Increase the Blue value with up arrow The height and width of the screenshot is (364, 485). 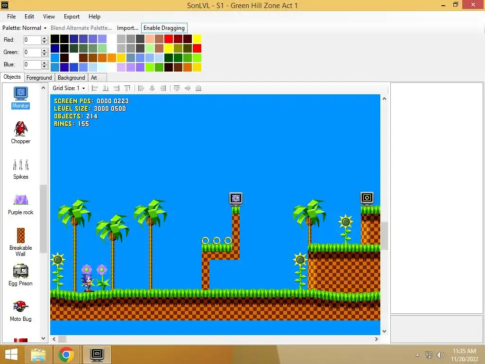pos(44,63)
